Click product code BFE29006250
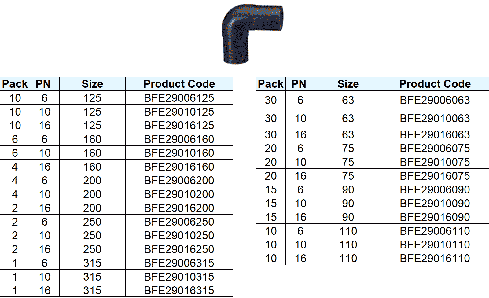The image size is (489, 298). point(179,222)
